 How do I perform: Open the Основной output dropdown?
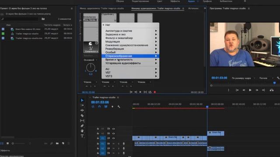coord(91,60)
